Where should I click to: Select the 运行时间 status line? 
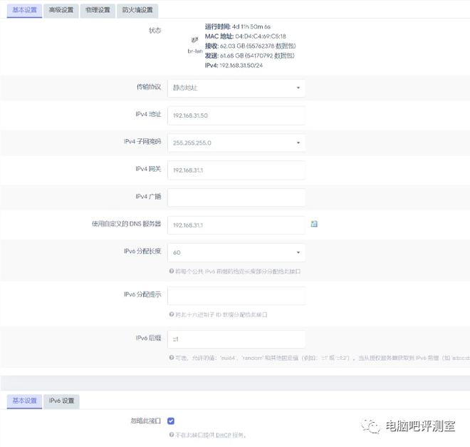238,26
